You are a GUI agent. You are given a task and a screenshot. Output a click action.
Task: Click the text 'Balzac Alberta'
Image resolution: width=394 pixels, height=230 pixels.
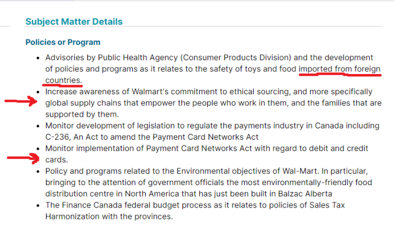pyautogui.click(x=305, y=194)
